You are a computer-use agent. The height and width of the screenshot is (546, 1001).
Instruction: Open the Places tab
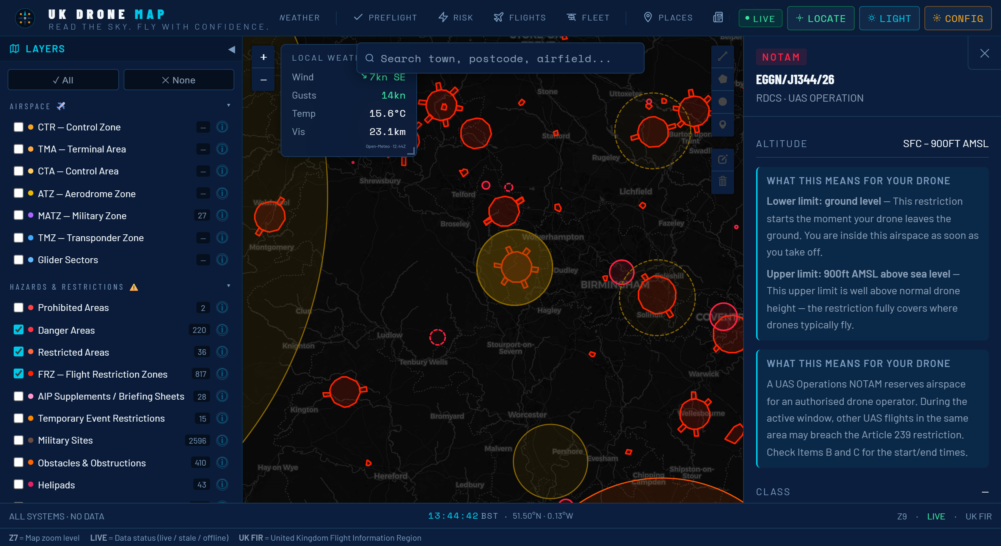668,18
